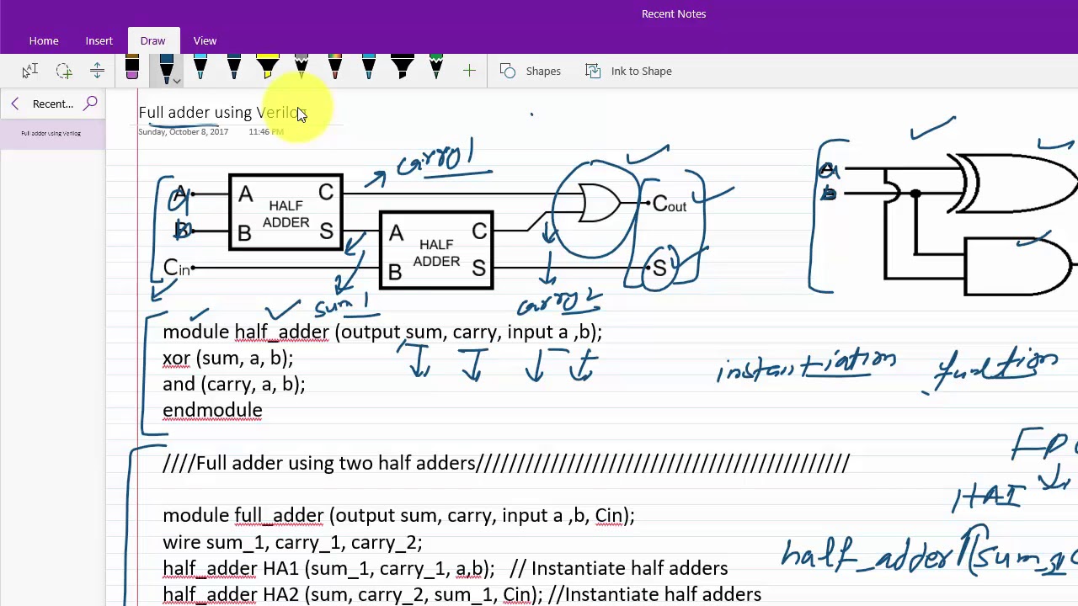The width and height of the screenshot is (1078, 606).
Task: Click the 'Recent Notes' window title
Action: [674, 13]
